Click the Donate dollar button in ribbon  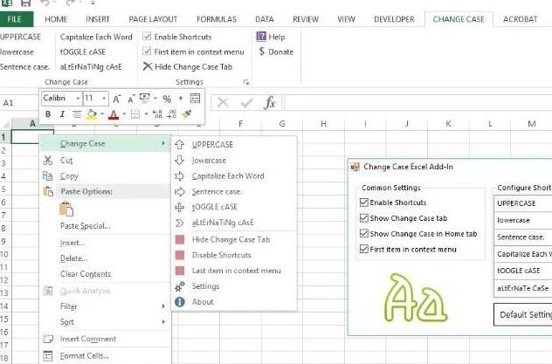click(276, 52)
